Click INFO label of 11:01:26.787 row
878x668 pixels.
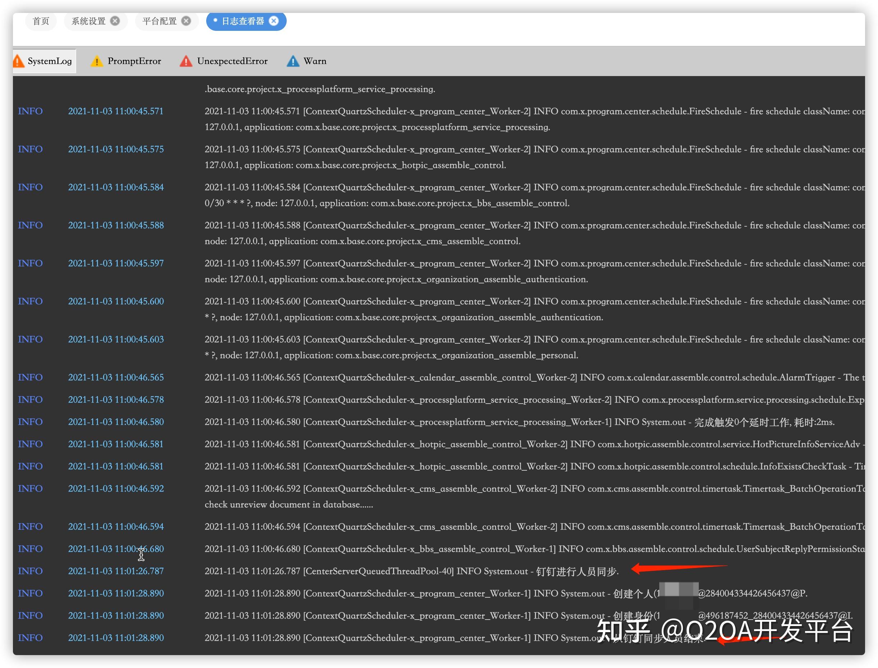pyautogui.click(x=30, y=571)
